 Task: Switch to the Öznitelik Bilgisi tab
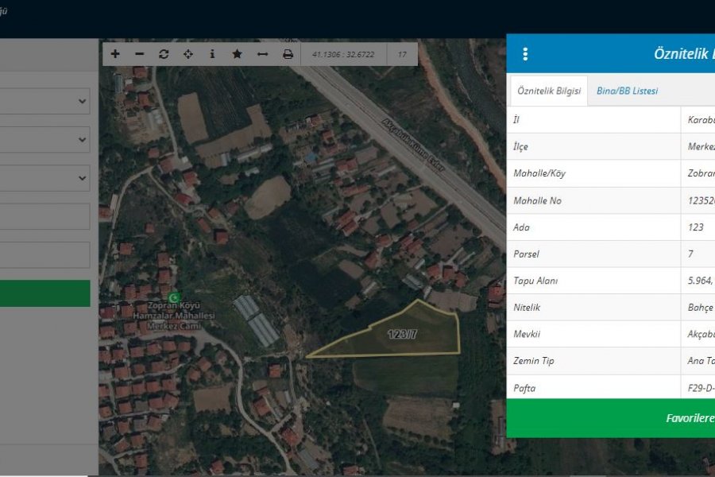[x=548, y=91]
